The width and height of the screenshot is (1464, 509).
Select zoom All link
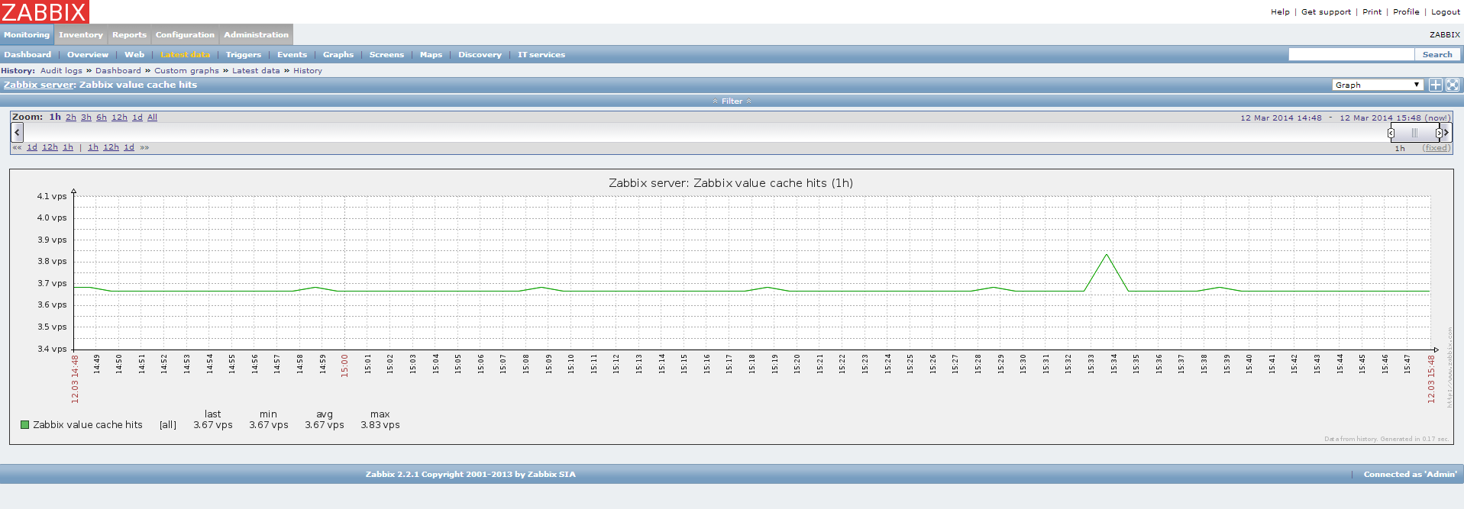[x=152, y=118]
